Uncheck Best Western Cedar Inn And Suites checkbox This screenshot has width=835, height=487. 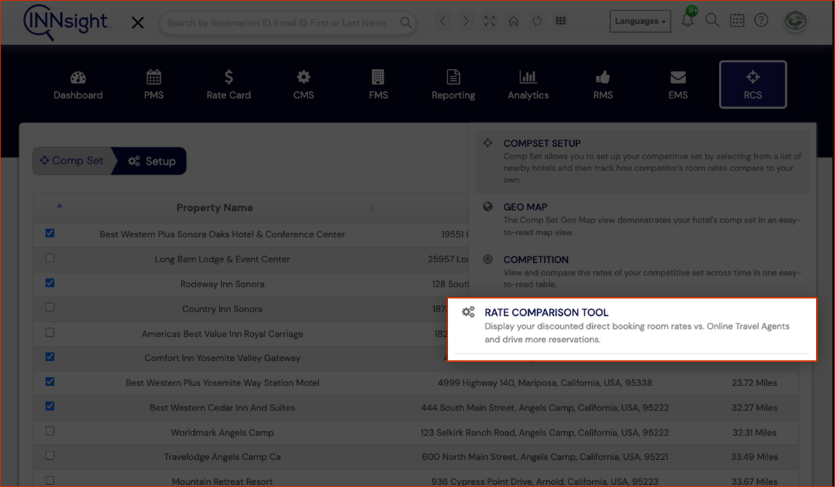[50, 406]
